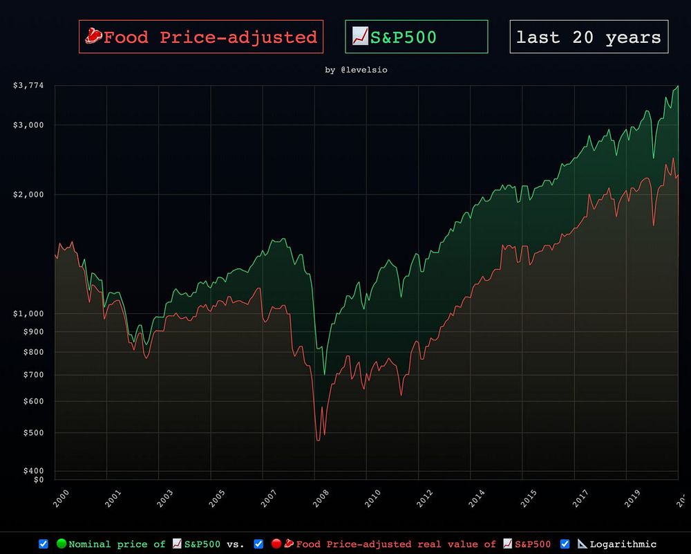Click the $700 y-axis label
This screenshot has height=554, width=691.
tap(33, 375)
